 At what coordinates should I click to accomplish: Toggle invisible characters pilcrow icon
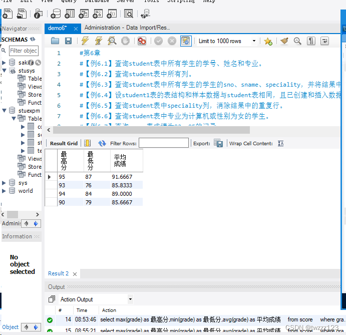(x=311, y=41)
